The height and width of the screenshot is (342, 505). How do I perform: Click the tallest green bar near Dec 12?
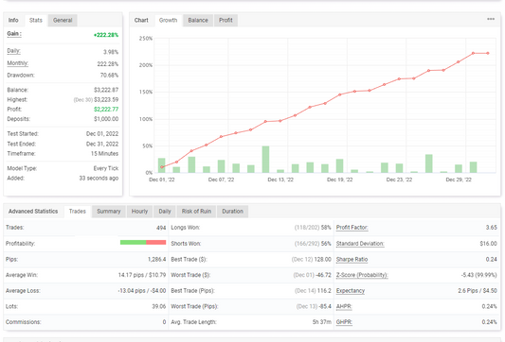[265, 160]
